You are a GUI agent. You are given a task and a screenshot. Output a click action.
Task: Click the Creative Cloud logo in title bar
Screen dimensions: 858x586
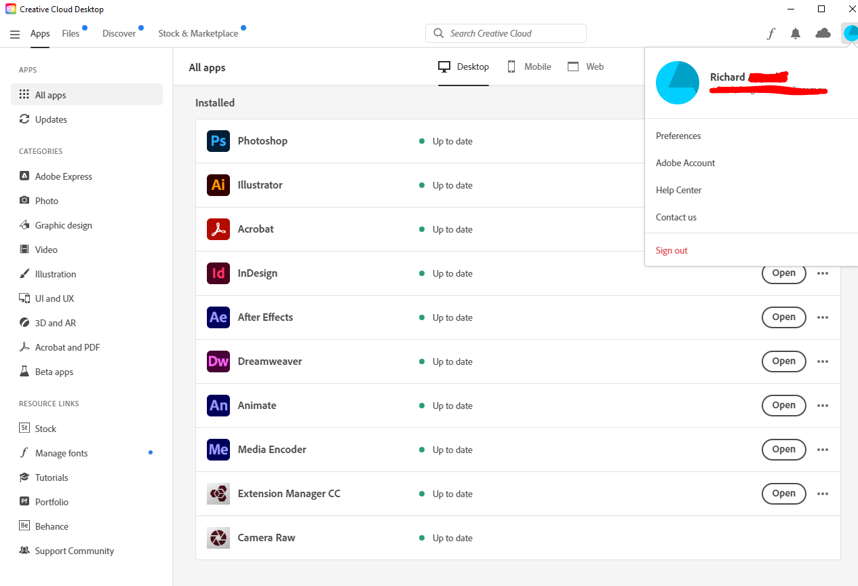pos(11,9)
